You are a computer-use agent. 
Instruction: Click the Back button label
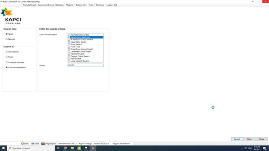[26, 143]
